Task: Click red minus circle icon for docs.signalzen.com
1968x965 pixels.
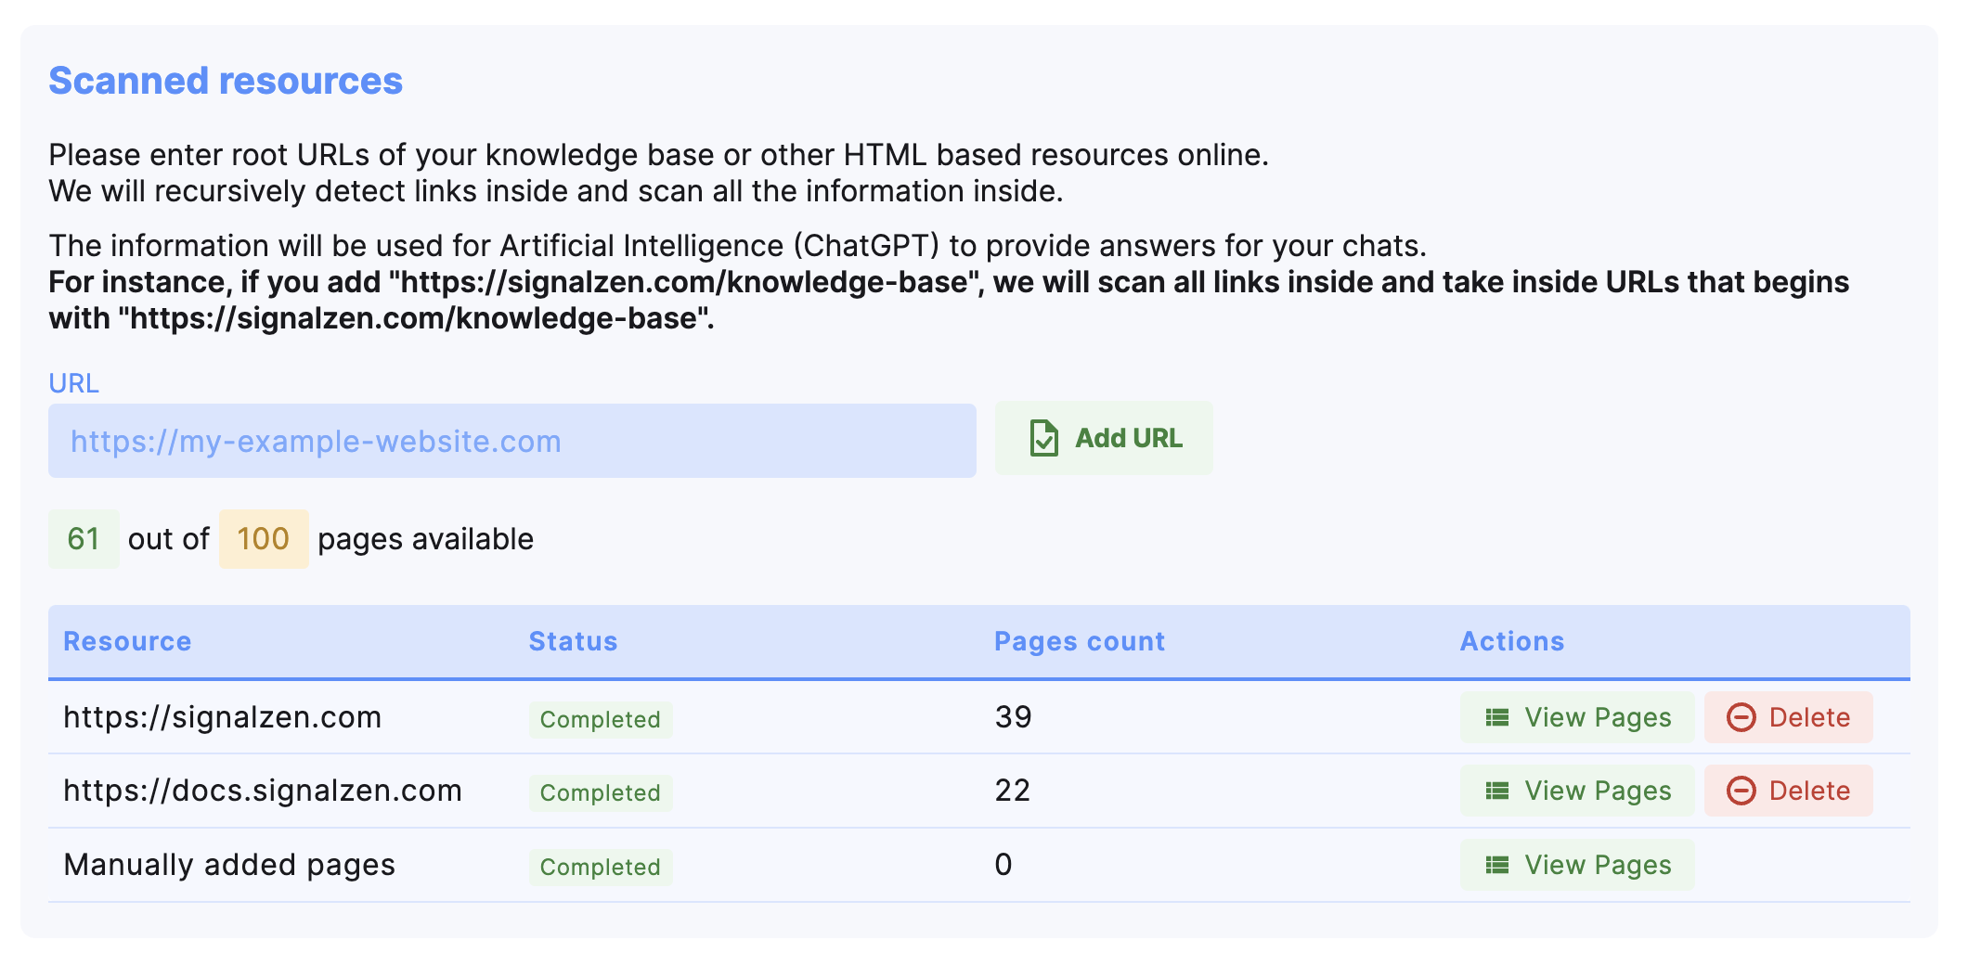Action: 1741,791
